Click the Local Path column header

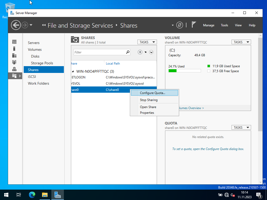pyautogui.click(x=113, y=64)
